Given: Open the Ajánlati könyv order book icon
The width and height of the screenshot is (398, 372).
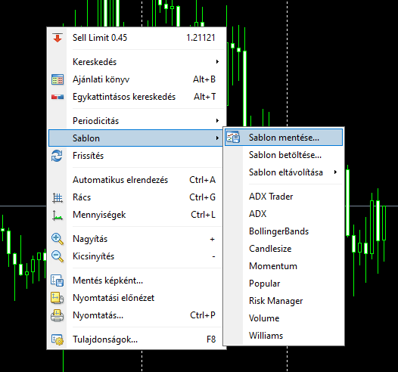Looking at the screenshot, I should click(58, 79).
